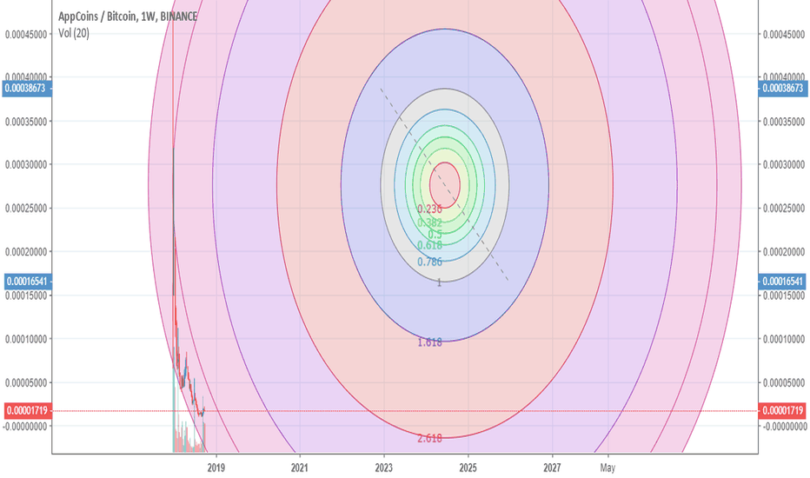Select 0.00030000 on the left price axis
The height and width of the screenshot is (478, 810).
(x=26, y=165)
